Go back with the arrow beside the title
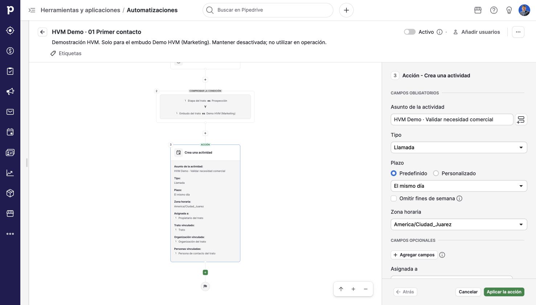 pyautogui.click(x=42, y=32)
